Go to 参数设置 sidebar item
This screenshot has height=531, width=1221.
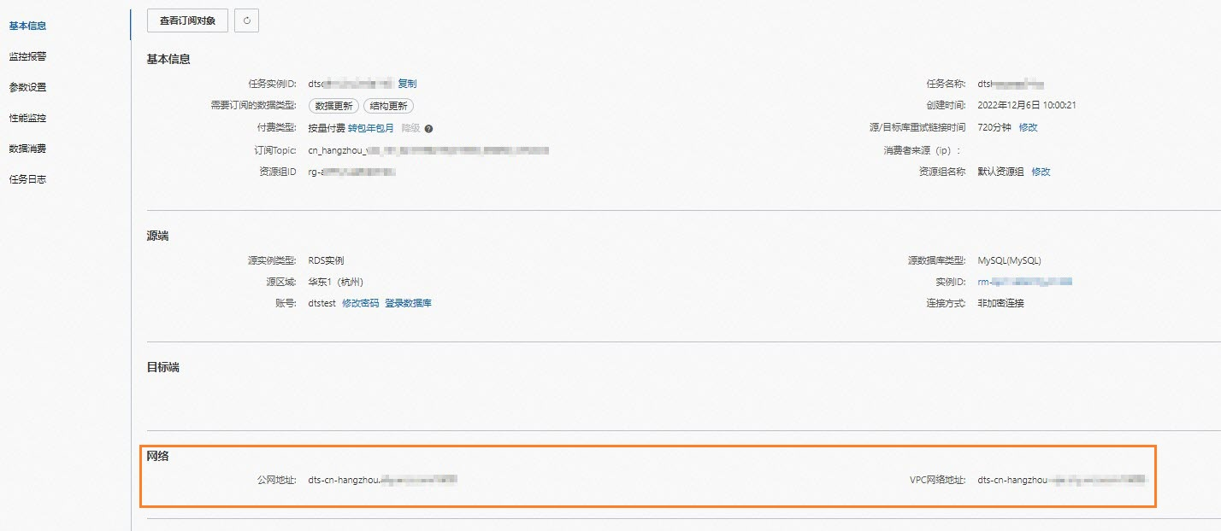pos(27,87)
